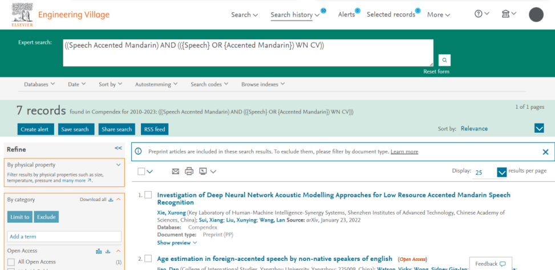Run the expert search magnifier button

point(444,60)
